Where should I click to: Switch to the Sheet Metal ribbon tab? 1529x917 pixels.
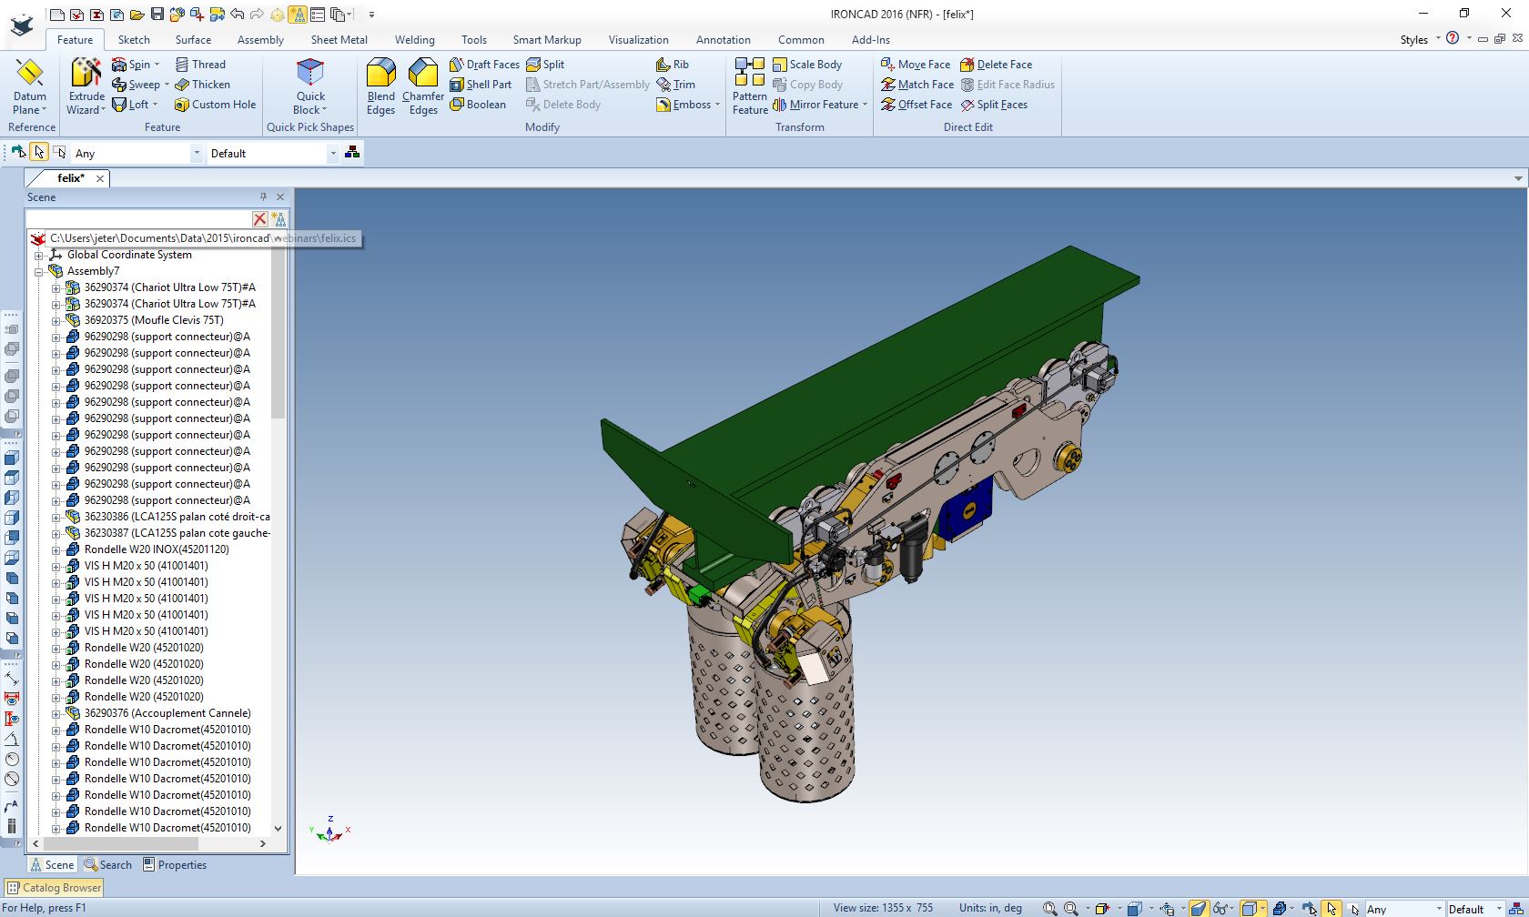(x=339, y=40)
